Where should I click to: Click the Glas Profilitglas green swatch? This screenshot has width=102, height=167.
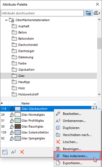click(17, 121)
